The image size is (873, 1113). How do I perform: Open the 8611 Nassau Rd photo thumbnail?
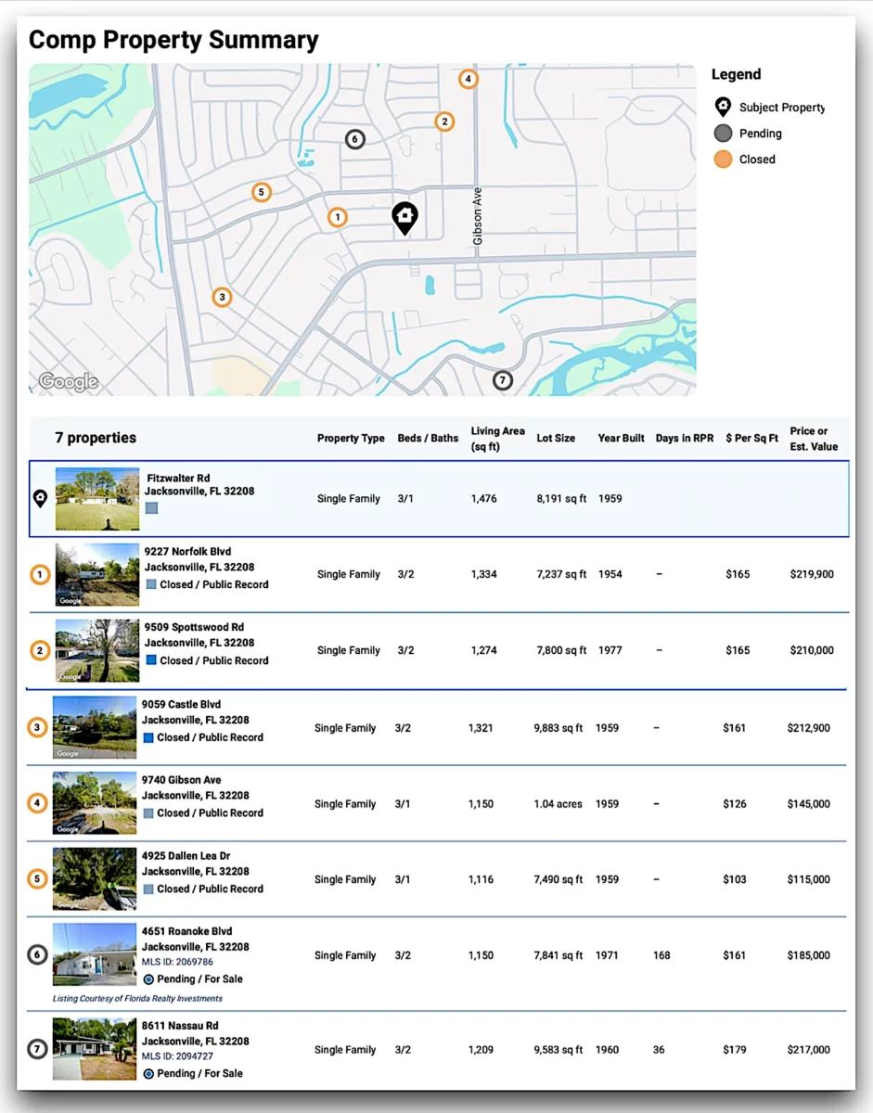coord(95,1049)
